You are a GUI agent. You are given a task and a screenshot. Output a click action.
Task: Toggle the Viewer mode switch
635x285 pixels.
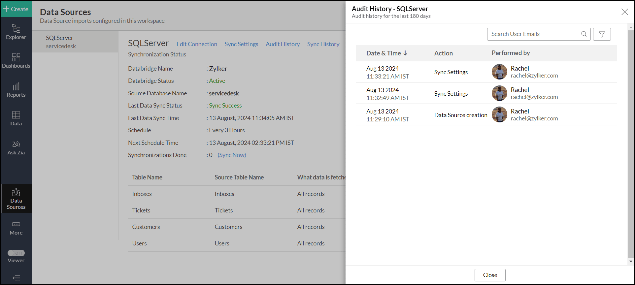(x=16, y=253)
